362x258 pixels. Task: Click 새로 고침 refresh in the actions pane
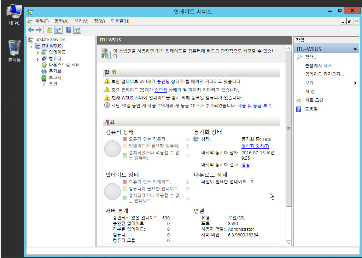click(314, 100)
